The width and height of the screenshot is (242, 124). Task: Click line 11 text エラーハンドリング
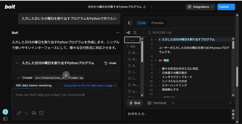coord(174,85)
